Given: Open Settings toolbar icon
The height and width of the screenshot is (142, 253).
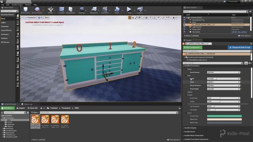Looking at the screenshot, I should [82, 9].
